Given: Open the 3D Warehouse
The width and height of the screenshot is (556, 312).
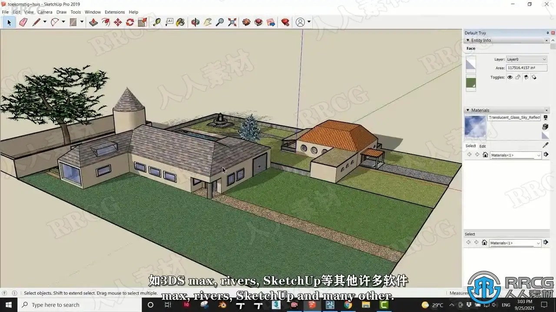Looking at the screenshot, I should click(x=246, y=22).
